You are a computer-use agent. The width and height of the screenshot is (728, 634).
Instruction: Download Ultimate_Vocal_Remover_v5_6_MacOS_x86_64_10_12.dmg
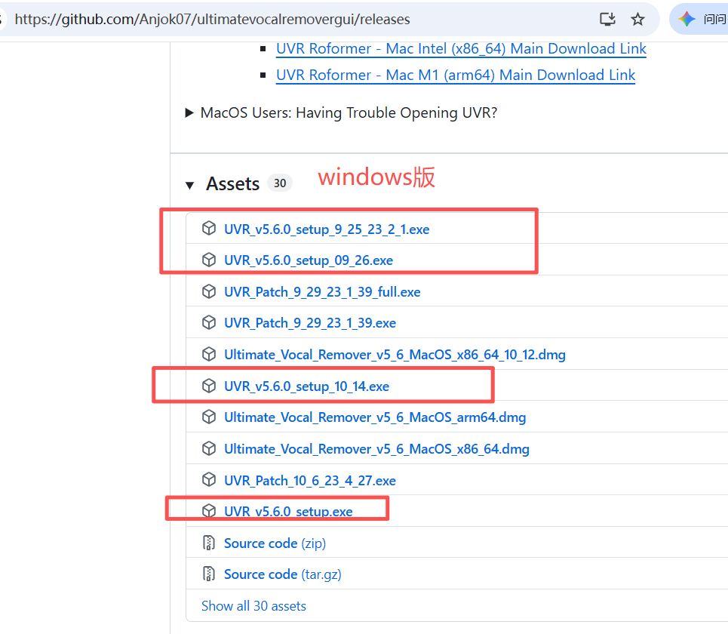point(395,355)
